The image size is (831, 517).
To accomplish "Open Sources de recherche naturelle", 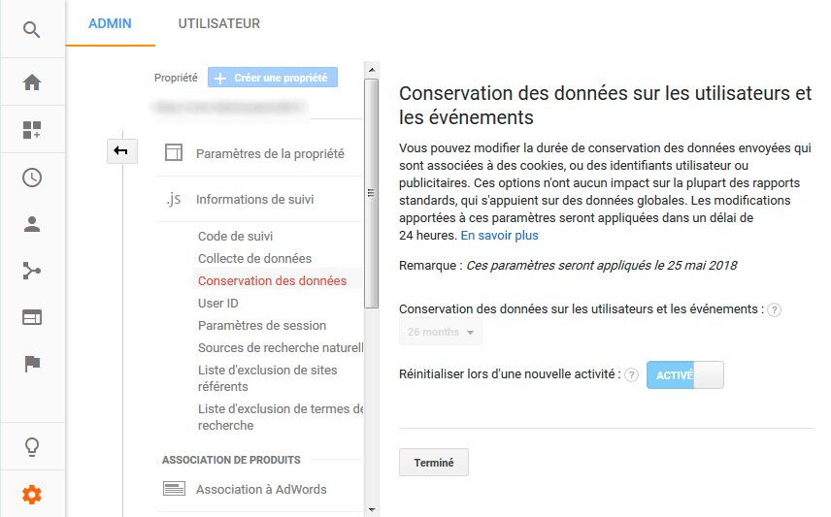I will [281, 347].
